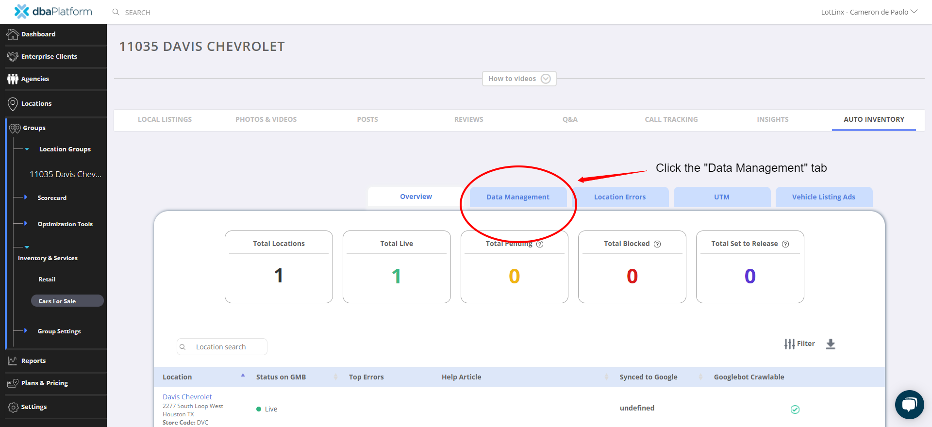Open the UTM tab

(722, 197)
